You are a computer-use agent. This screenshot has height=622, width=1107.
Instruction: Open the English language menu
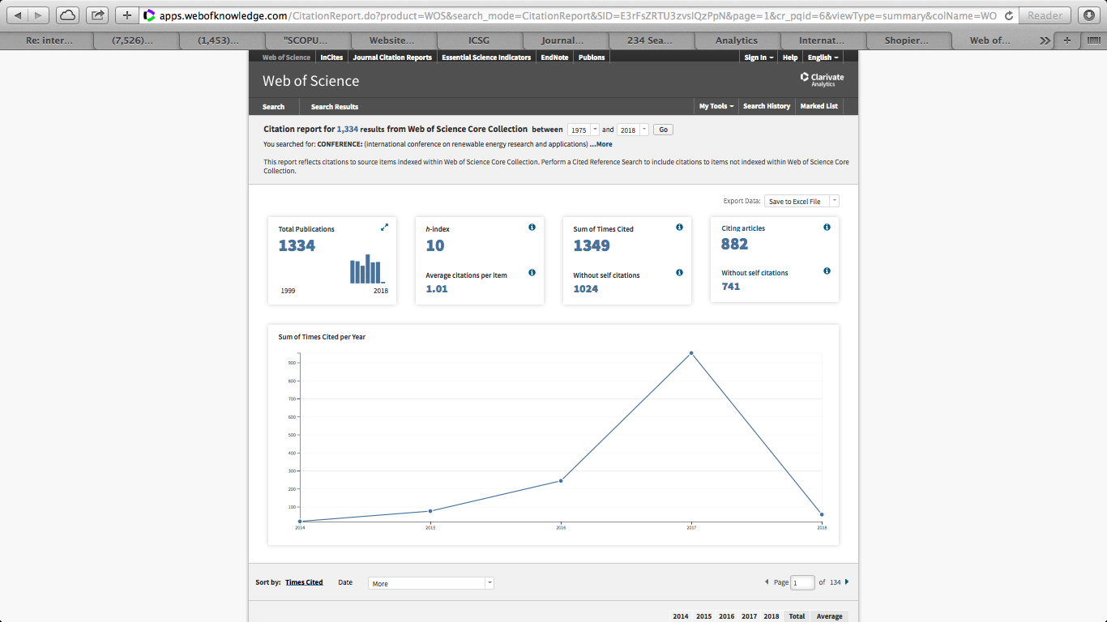[823, 58]
